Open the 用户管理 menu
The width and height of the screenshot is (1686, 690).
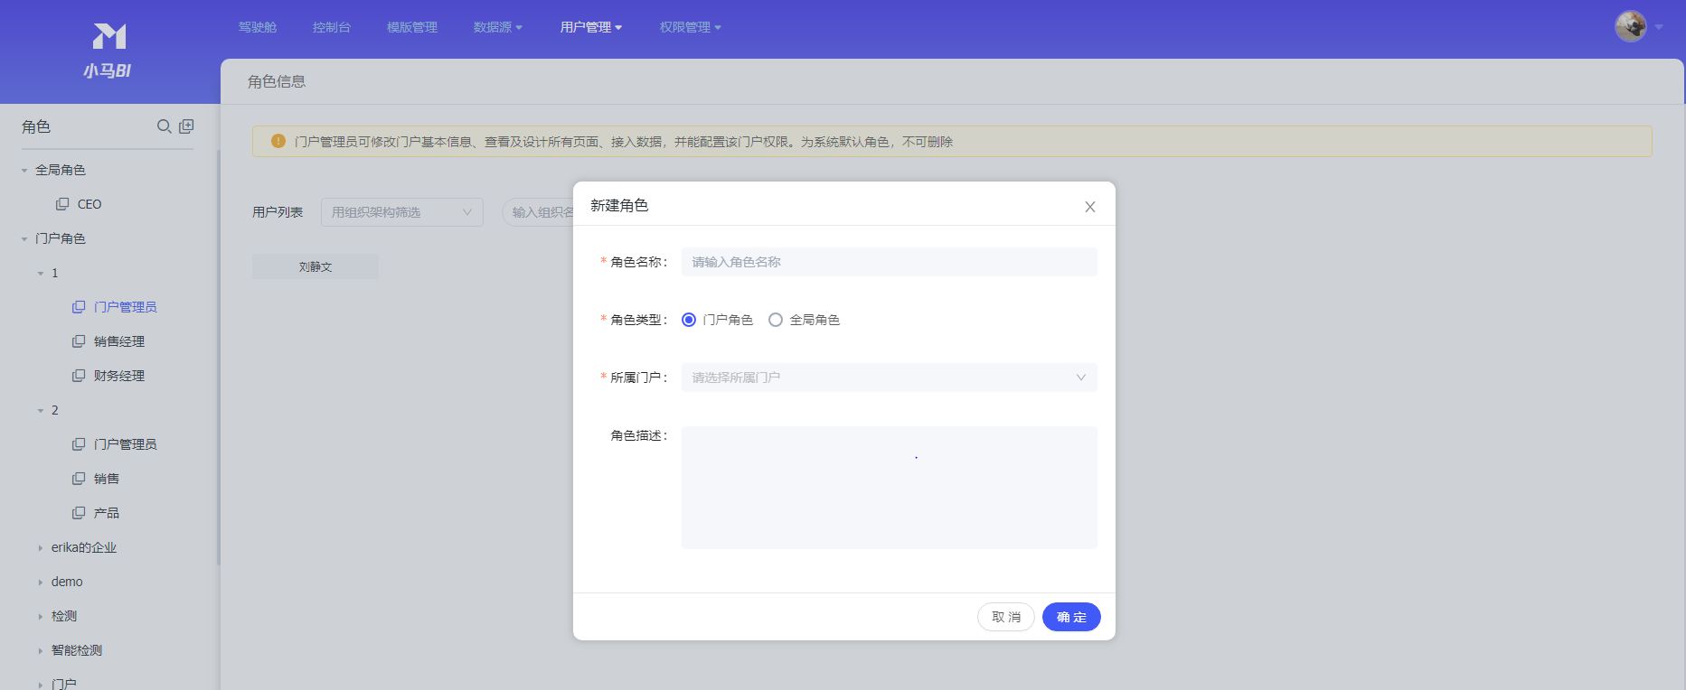[x=590, y=27]
